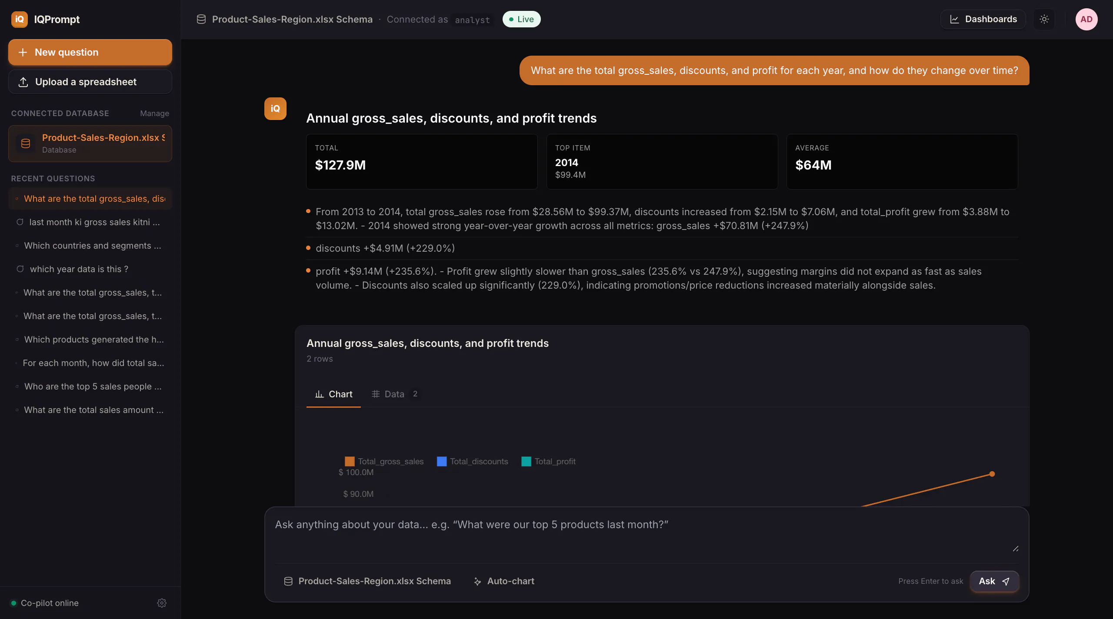The width and height of the screenshot is (1113, 619).
Task: Click Upload a spreadsheet
Action: 90,82
